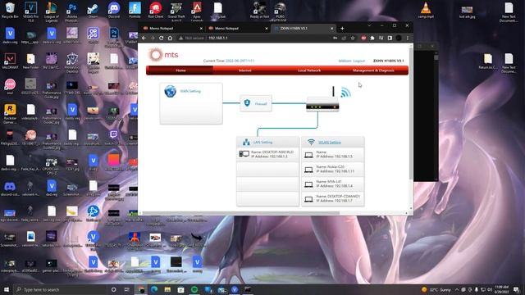Click the browser vertical scrollbar
The image size is (525, 295).
tap(411, 114)
